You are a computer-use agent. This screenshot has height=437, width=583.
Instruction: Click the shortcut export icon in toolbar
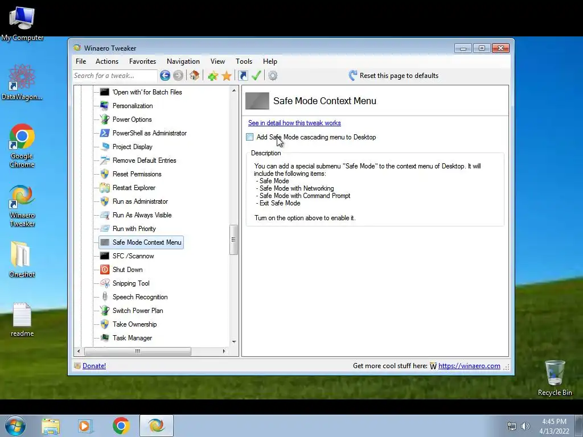click(243, 76)
